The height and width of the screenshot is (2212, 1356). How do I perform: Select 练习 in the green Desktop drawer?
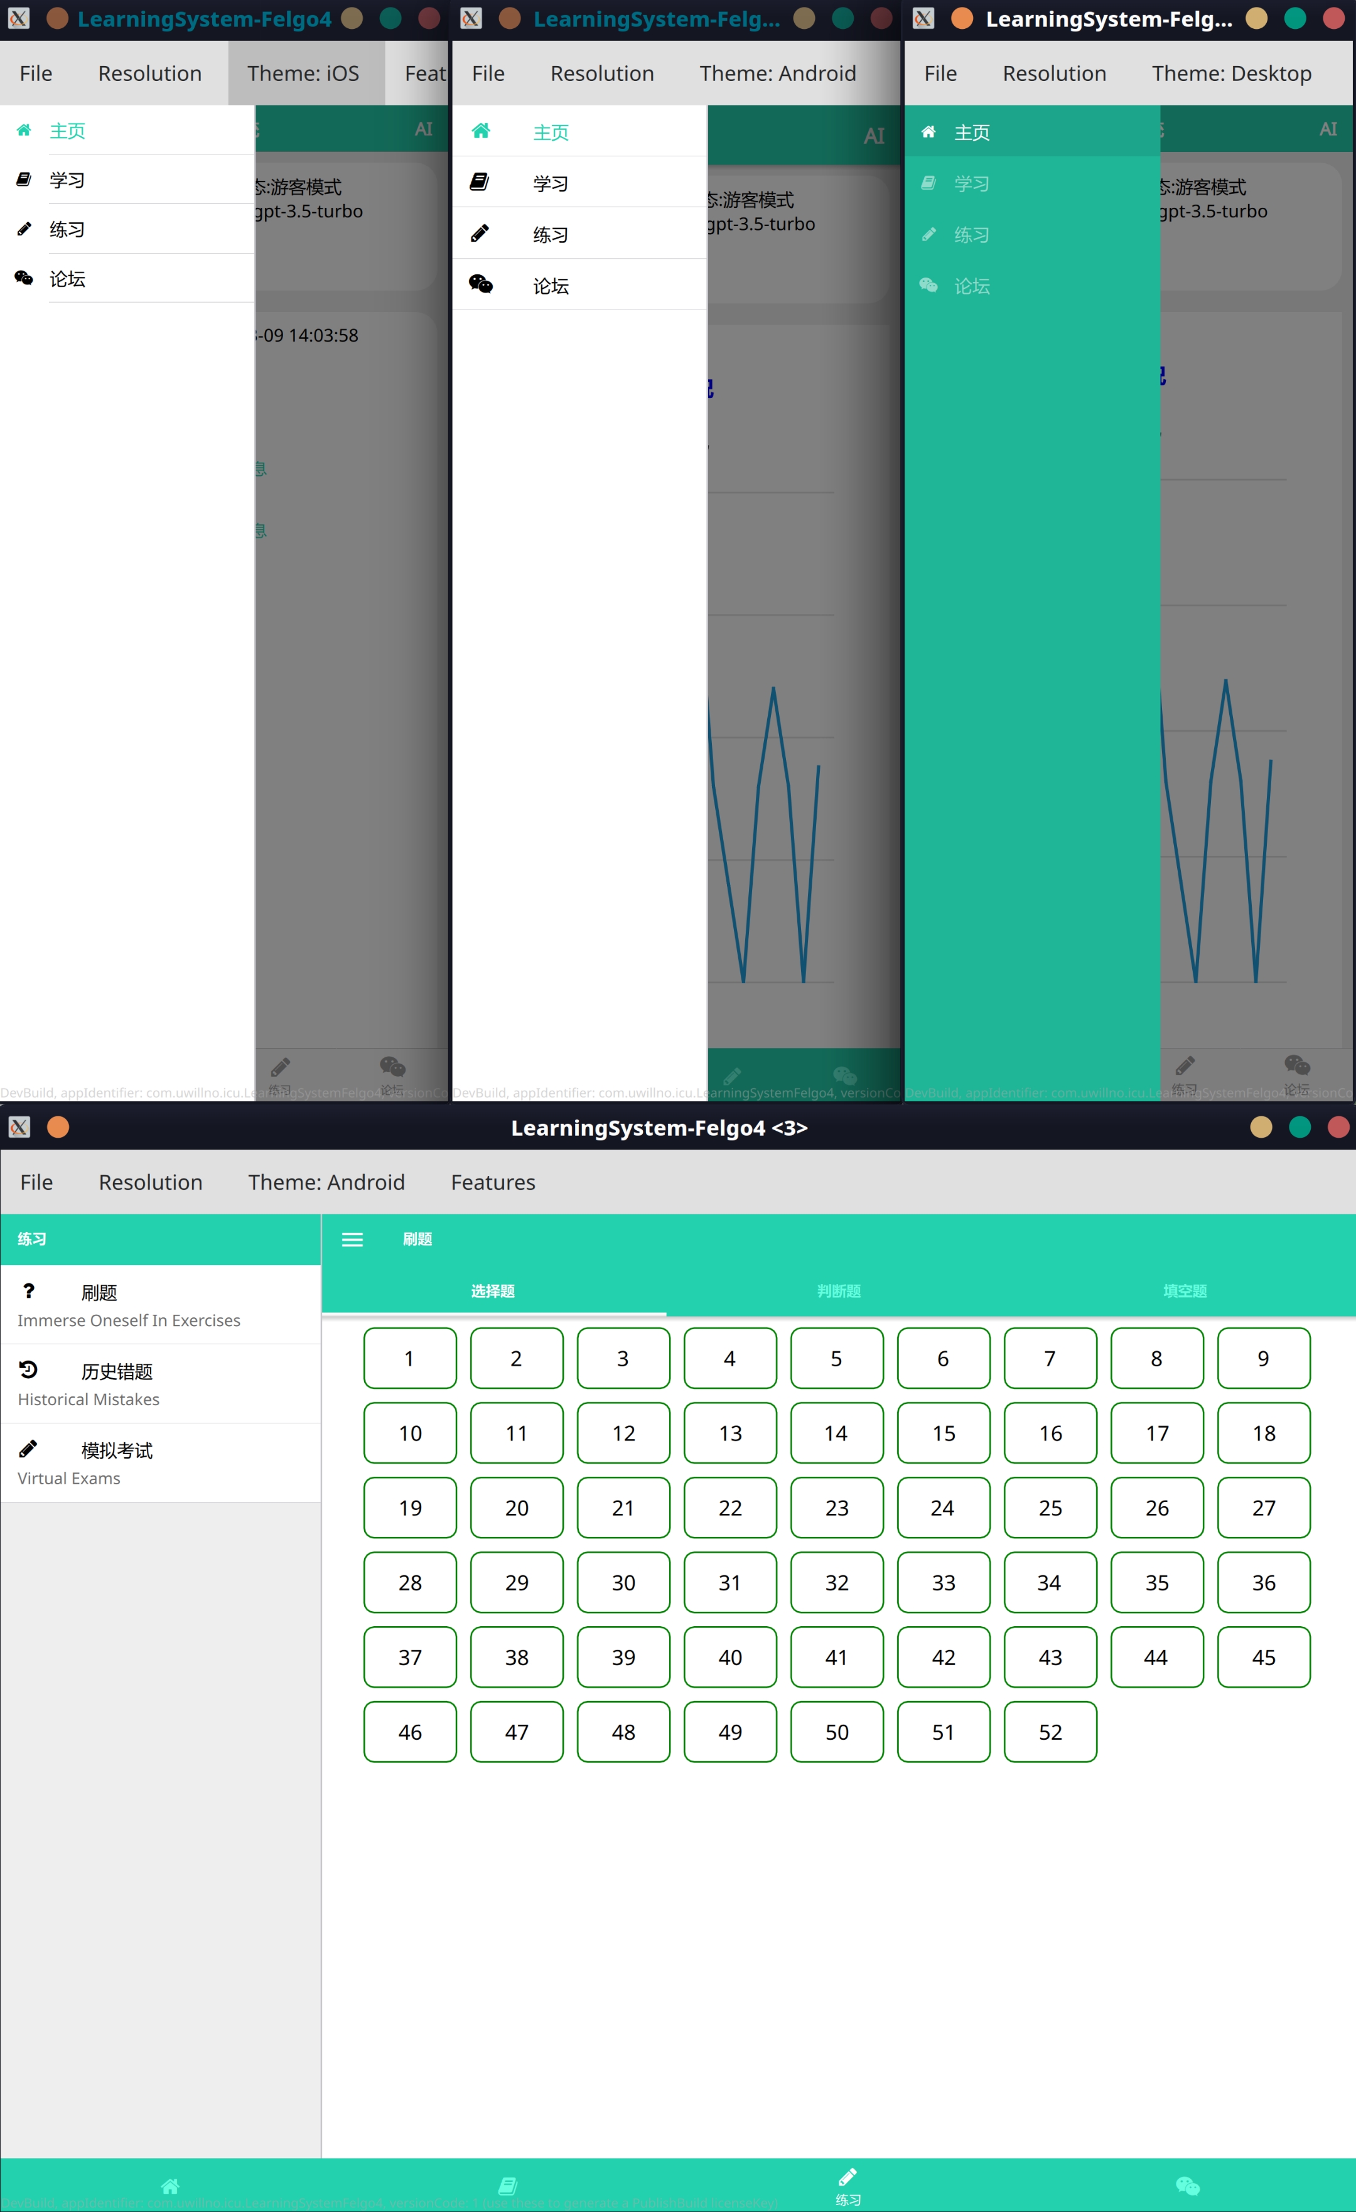[971, 235]
